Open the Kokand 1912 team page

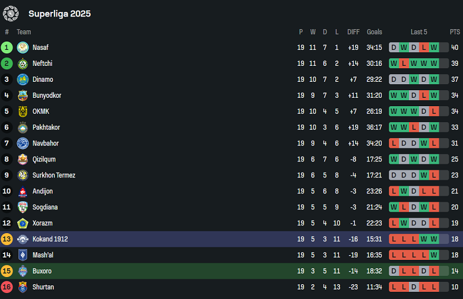point(50,239)
